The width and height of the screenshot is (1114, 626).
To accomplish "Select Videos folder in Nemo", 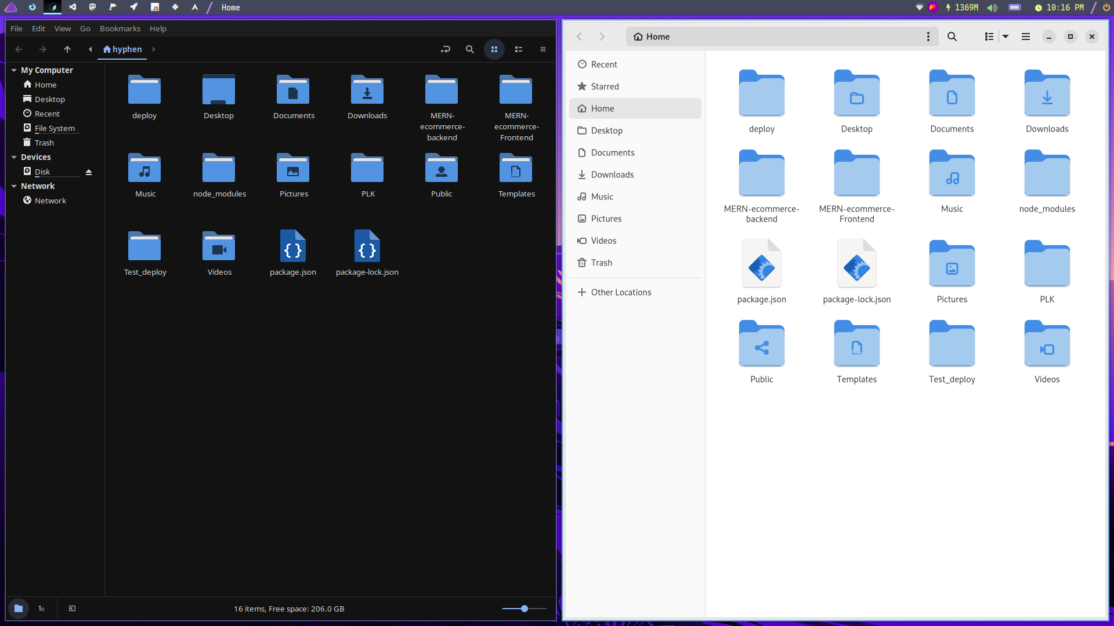I will coord(219,253).
